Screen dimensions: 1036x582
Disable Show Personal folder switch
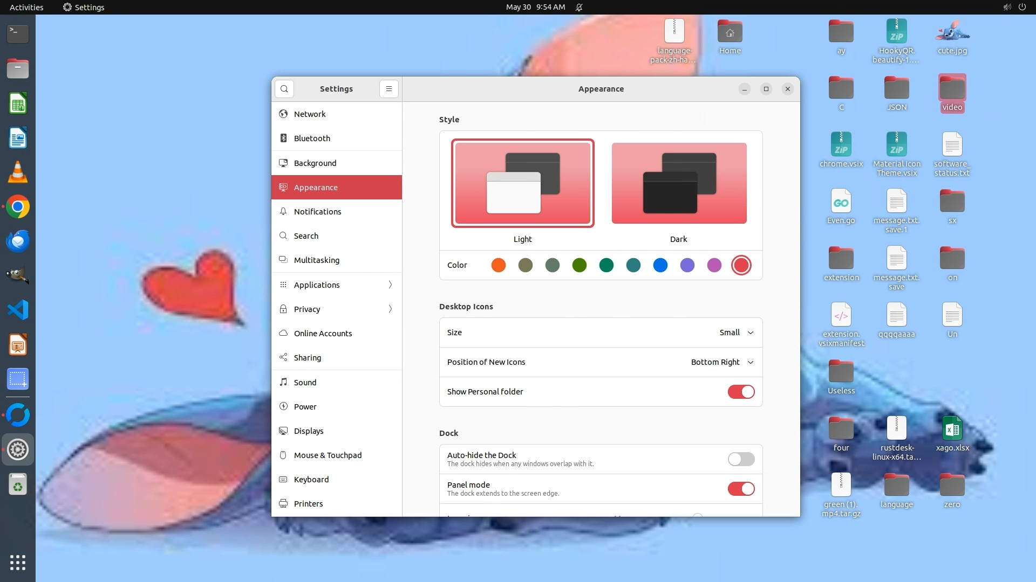741,392
